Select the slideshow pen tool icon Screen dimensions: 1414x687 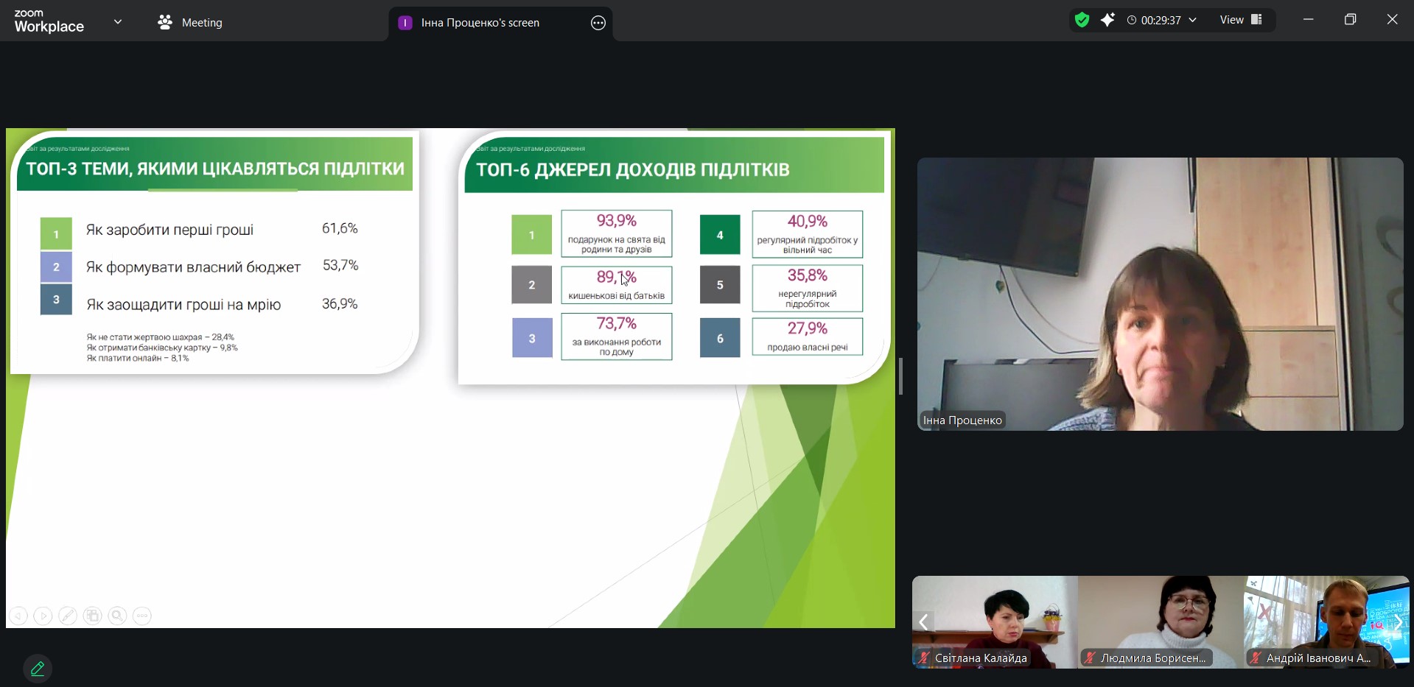(68, 616)
